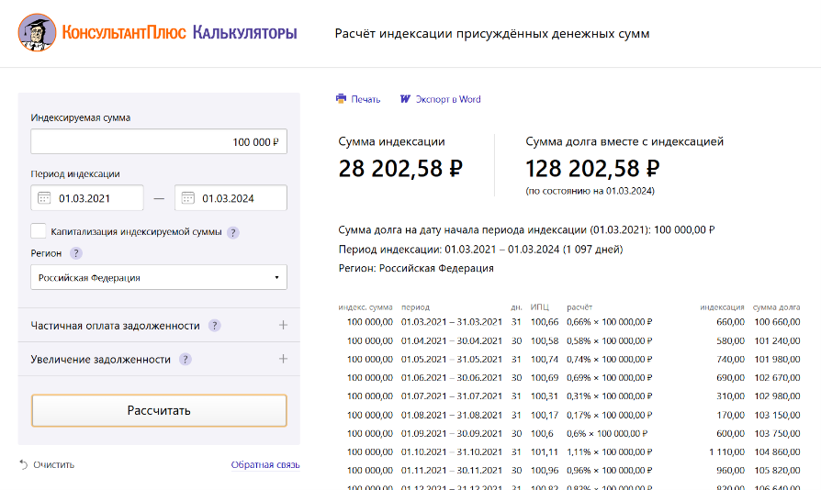
Task: Click the period cell 01.03.2021 – 31.03.2021
Action: point(451,322)
